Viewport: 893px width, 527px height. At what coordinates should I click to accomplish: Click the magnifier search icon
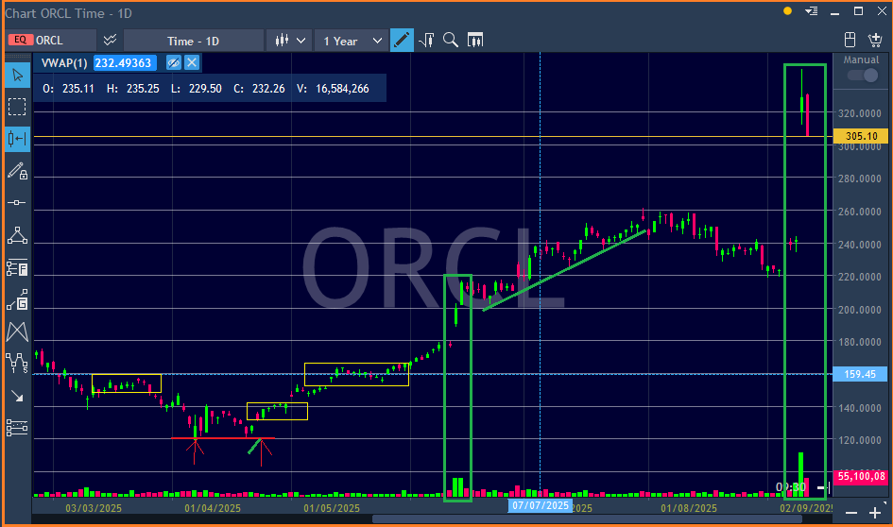click(451, 40)
